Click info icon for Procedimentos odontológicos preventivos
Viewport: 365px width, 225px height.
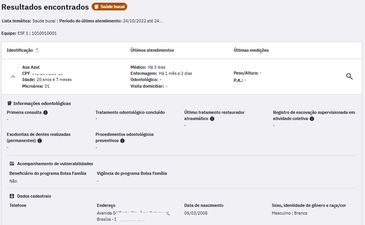[122, 141]
